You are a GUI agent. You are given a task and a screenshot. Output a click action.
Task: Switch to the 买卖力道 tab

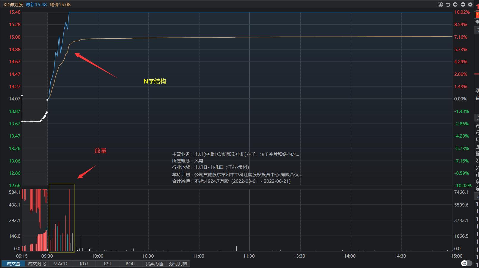(x=155, y=264)
